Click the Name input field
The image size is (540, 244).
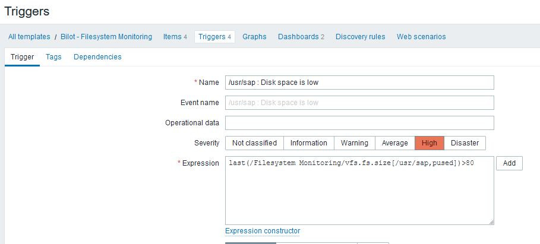point(359,83)
